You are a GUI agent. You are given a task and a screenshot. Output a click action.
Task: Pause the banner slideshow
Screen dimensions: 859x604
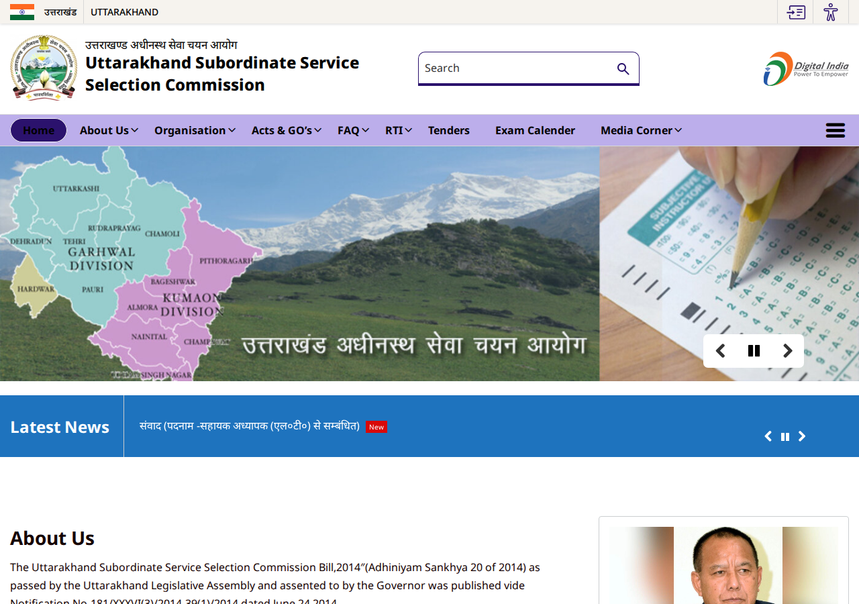(x=754, y=351)
